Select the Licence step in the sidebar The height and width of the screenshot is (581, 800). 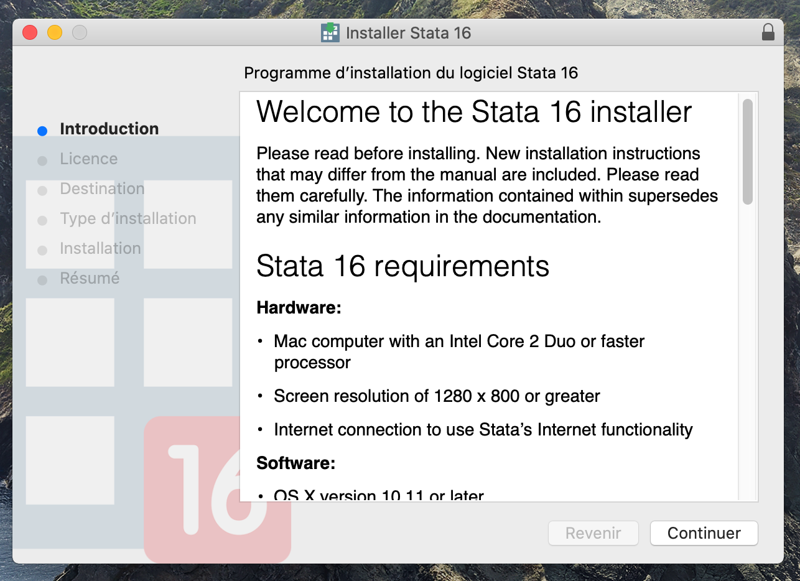[88, 159]
